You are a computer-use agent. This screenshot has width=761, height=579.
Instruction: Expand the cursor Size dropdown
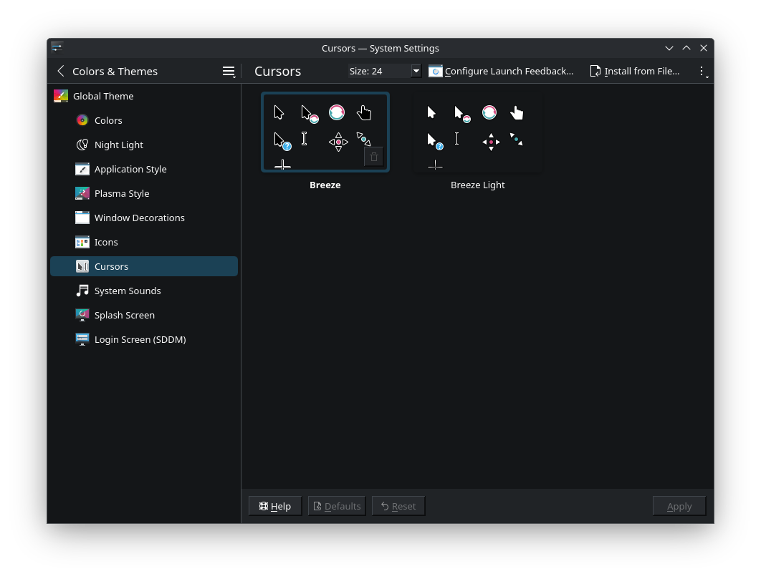click(x=416, y=71)
